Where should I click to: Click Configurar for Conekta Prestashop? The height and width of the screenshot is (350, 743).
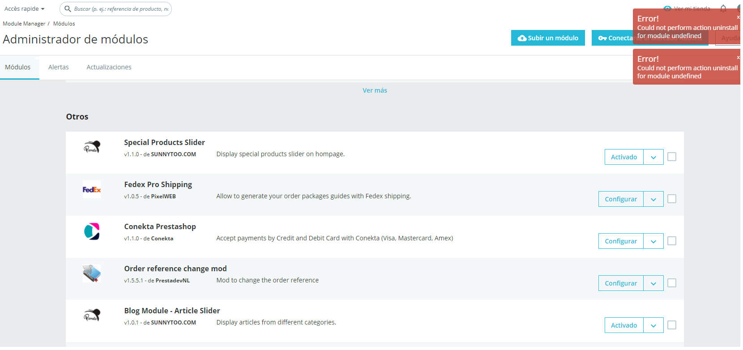[621, 241]
